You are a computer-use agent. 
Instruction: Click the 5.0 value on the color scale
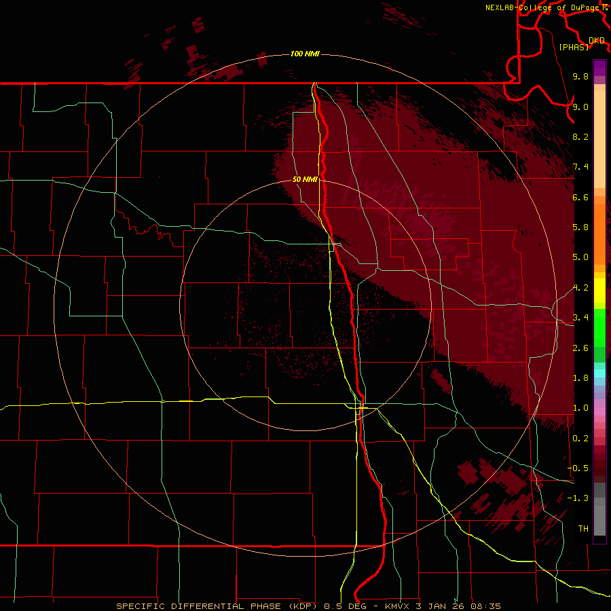coord(580,257)
